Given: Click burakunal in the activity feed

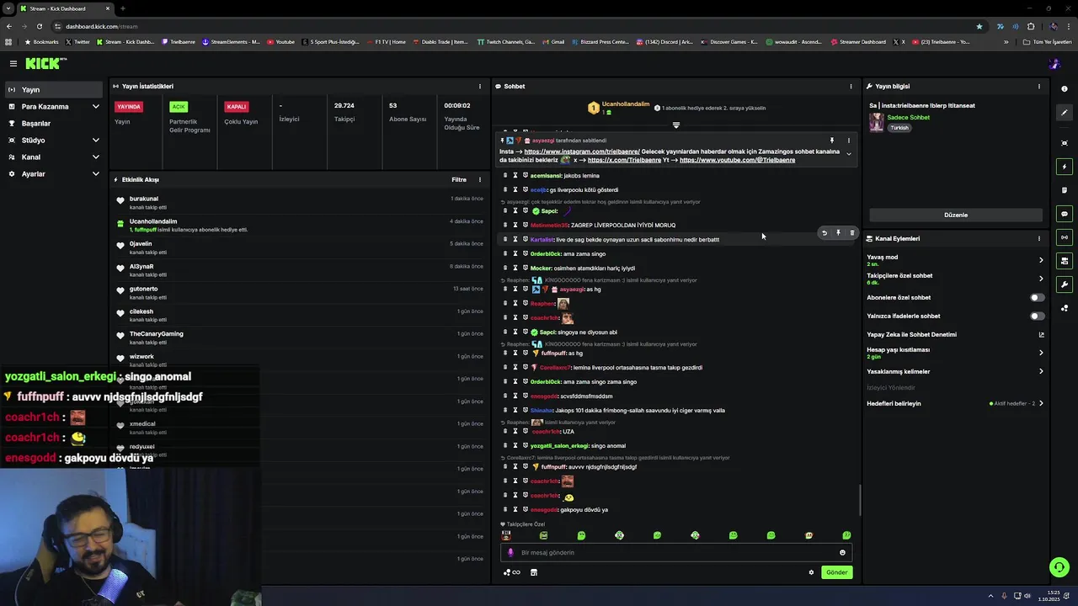Looking at the screenshot, I should [x=143, y=199].
